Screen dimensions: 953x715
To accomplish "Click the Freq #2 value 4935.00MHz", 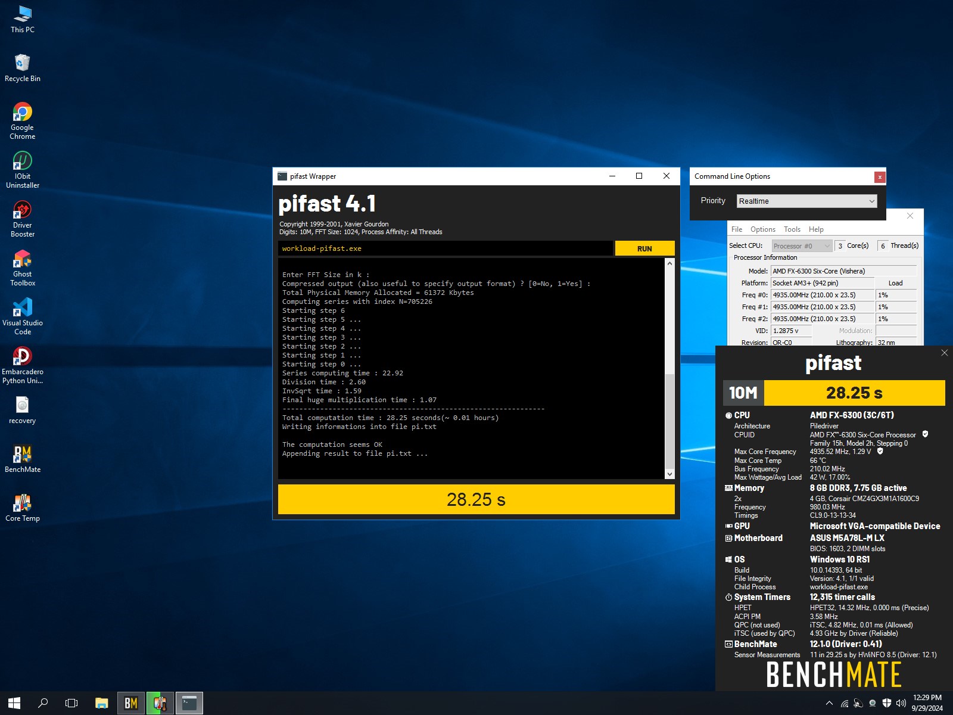I will tap(823, 319).
